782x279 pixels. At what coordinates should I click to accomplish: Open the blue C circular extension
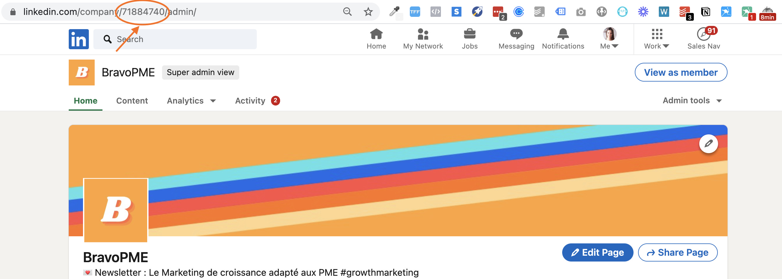[519, 12]
